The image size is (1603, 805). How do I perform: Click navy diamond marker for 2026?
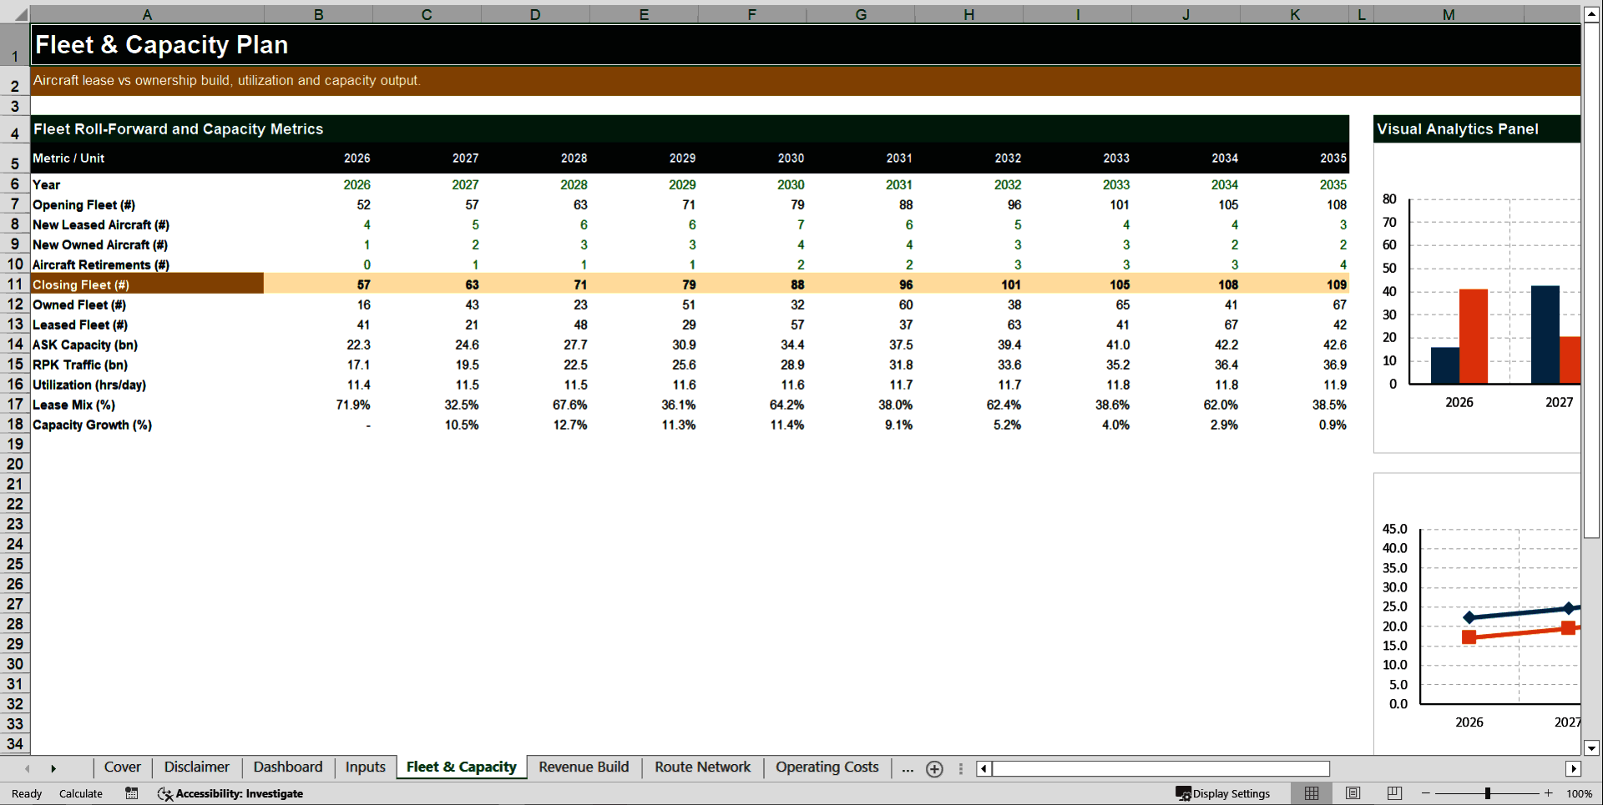click(1469, 617)
